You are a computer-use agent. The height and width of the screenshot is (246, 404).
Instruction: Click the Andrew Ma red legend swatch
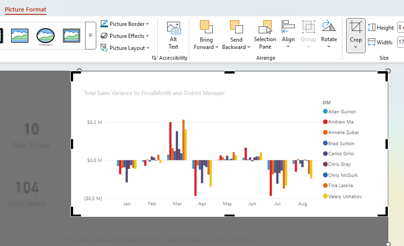tap(325, 122)
